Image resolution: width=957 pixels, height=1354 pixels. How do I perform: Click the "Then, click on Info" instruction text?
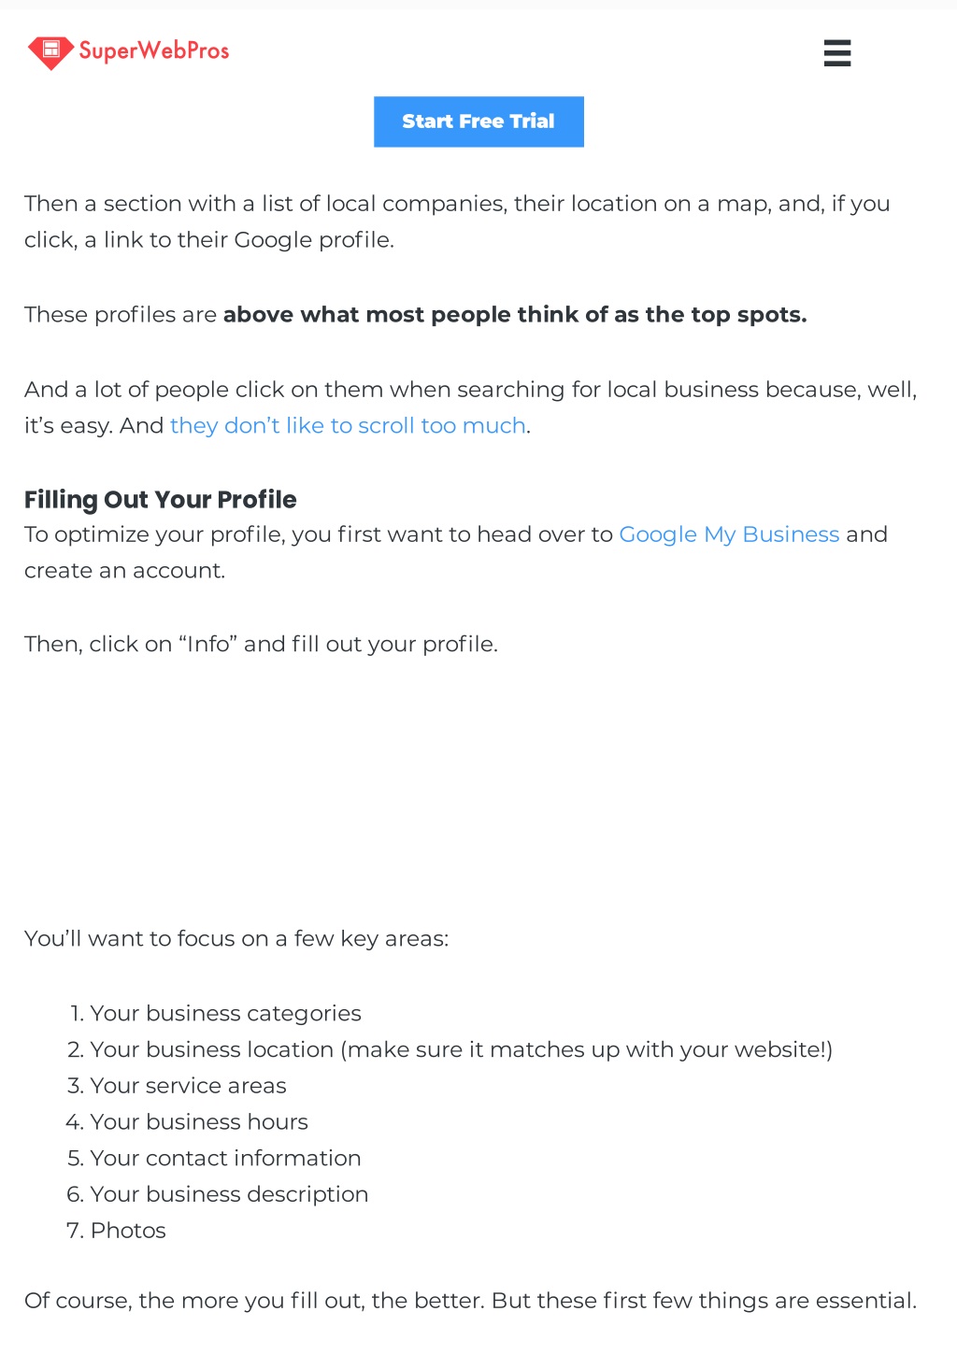click(x=261, y=645)
